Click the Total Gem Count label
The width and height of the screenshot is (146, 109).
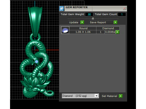point(106,14)
